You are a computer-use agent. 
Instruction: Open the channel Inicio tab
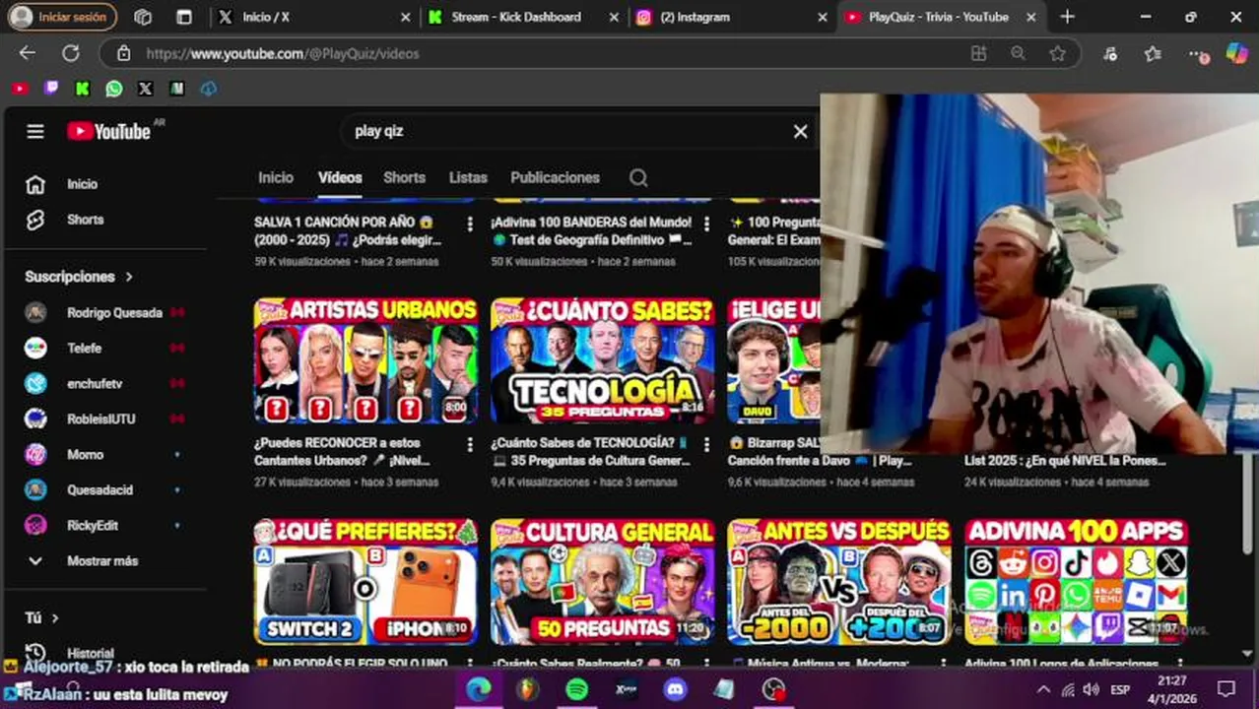click(276, 177)
